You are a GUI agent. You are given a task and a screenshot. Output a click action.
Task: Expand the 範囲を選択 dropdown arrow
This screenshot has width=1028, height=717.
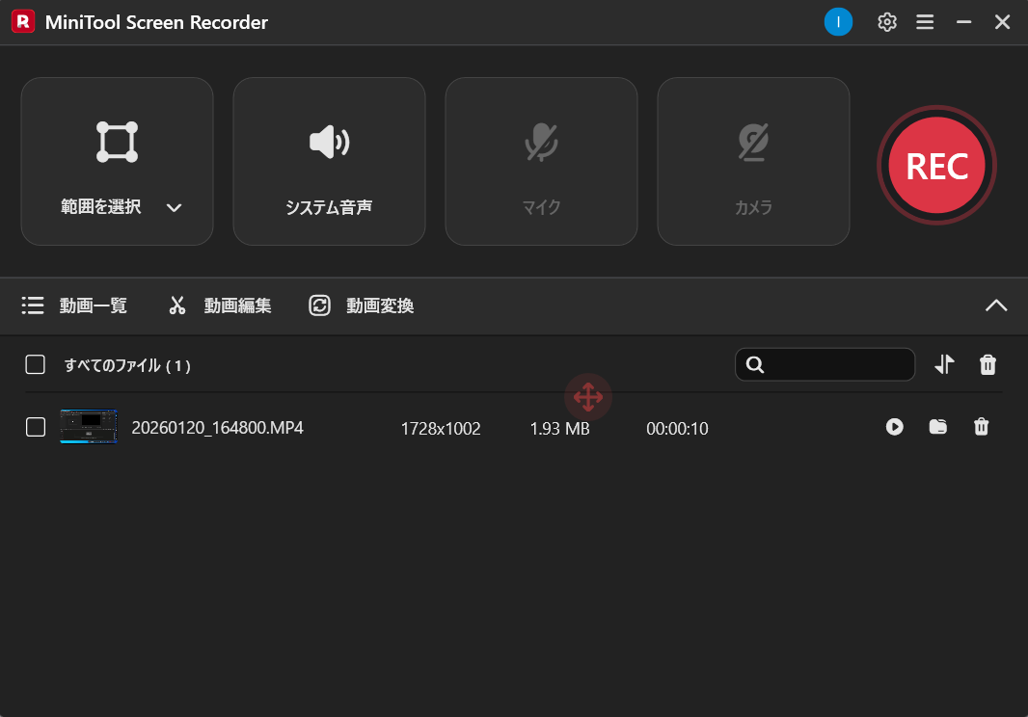(x=174, y=206)
